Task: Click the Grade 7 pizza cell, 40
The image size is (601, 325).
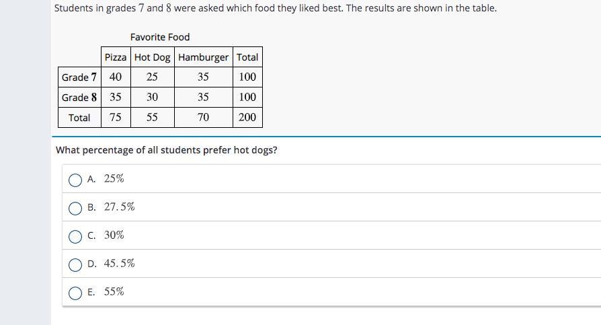Action: [x=116, y=77]
